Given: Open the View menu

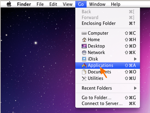Looking at the screenshot, I should 68,4.
